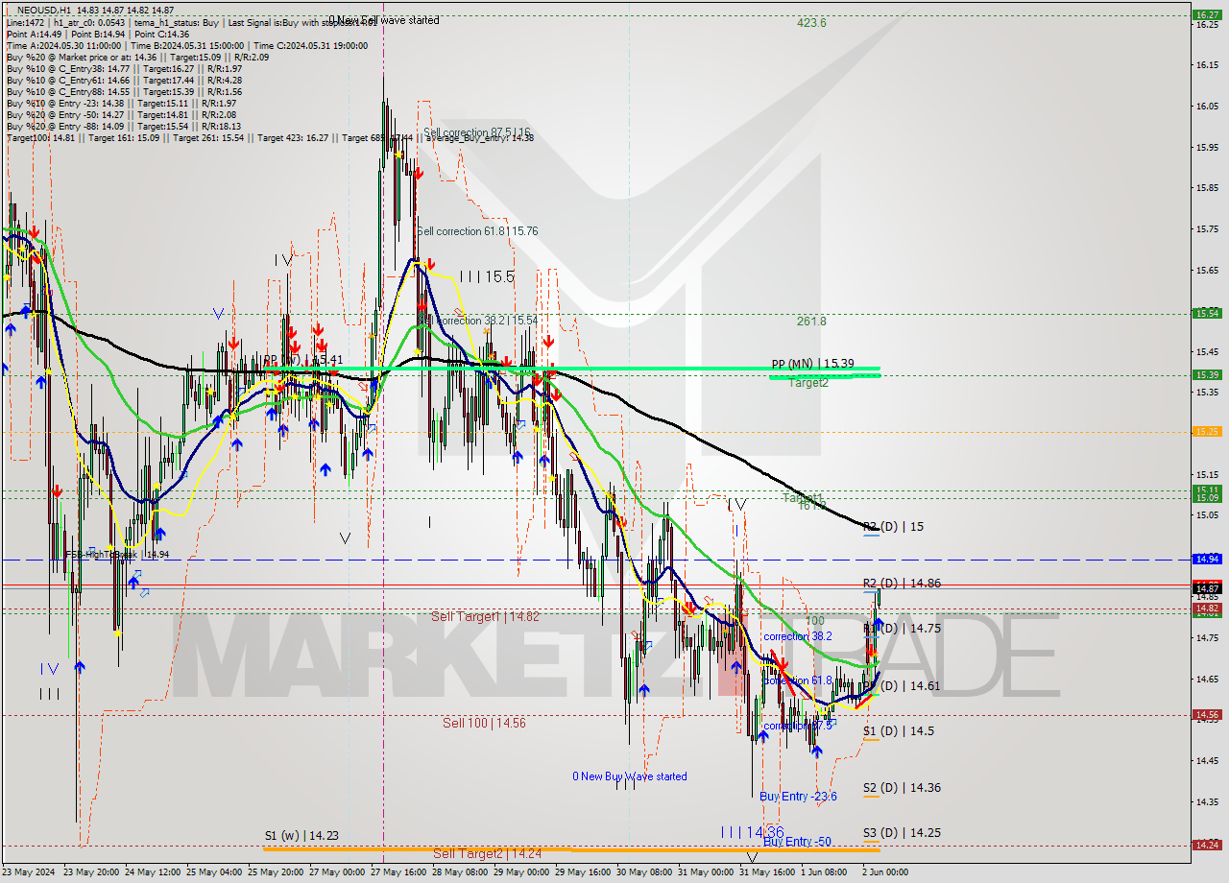Click the 'Target2' label under the monthly pivot

point(808,382)
